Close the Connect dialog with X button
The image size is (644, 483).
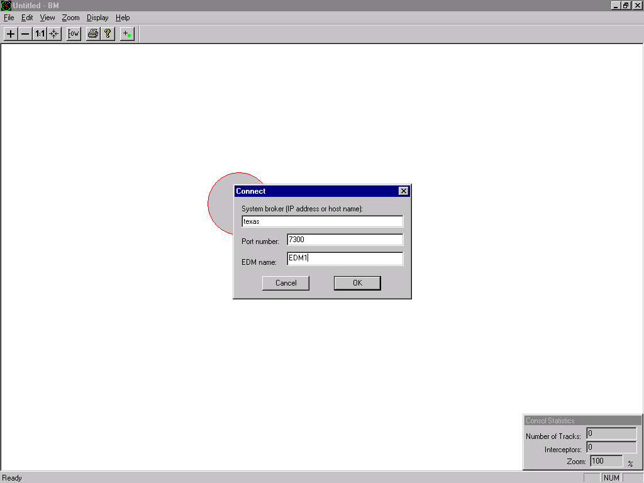click(404, 191)
